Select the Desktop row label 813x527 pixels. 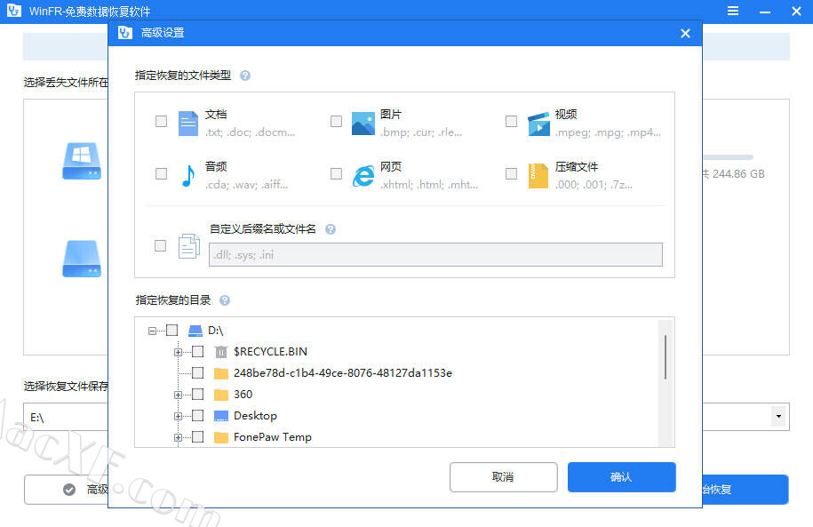point(255,416)
